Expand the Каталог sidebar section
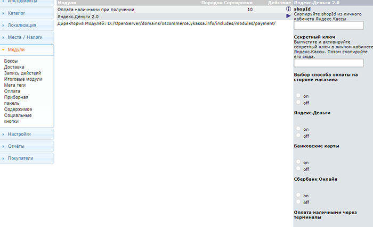Image resolution: width=373 pixels, height=227 pixels. pos(27,13)
